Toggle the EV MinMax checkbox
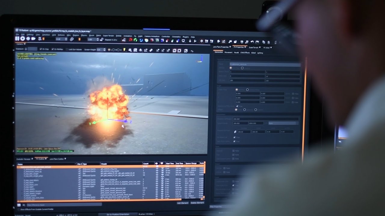The width and height of the screenshot is (385, 216). tap(53, 49)
